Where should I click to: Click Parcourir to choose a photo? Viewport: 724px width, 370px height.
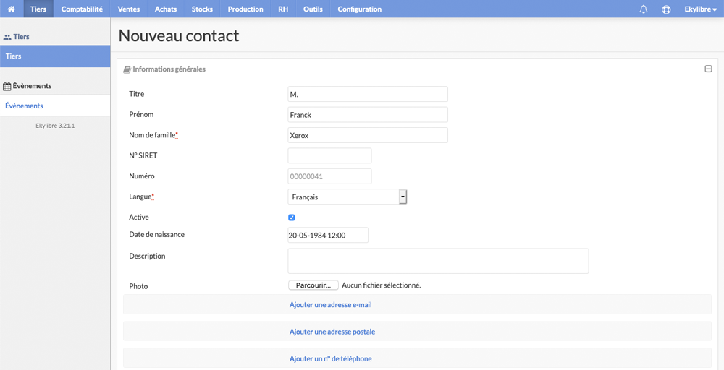(313, 285)
